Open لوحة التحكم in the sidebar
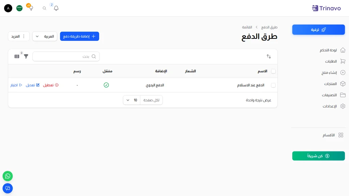This screenshot has width=349, height=196. [x=328, y=50]
